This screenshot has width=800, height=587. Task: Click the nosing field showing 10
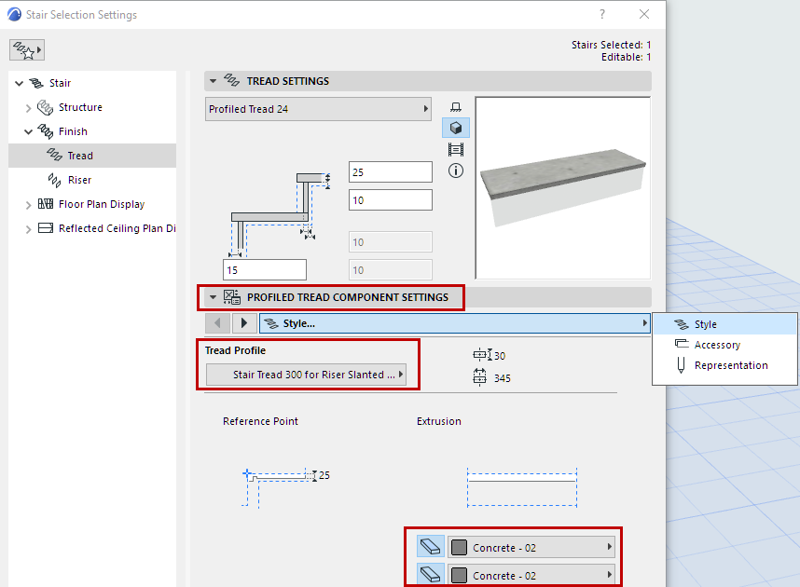tap(391, 200)
